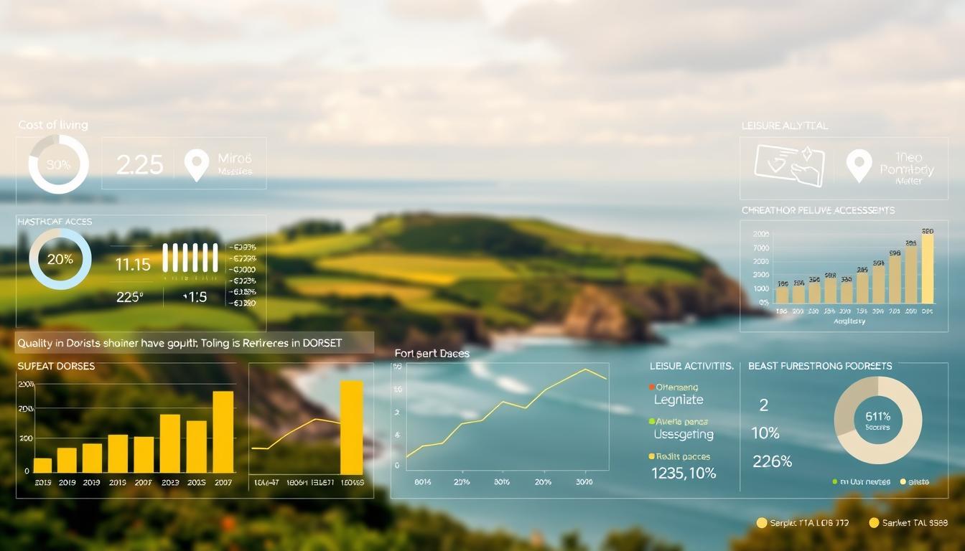Click the vertical bar meter beside 11.15
965x551 pixels.
point(190,258)
